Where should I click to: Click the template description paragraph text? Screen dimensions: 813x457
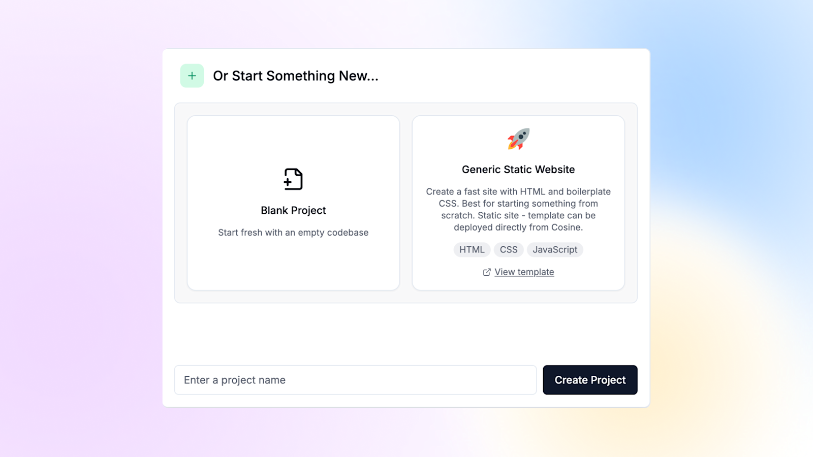[518, 209]
